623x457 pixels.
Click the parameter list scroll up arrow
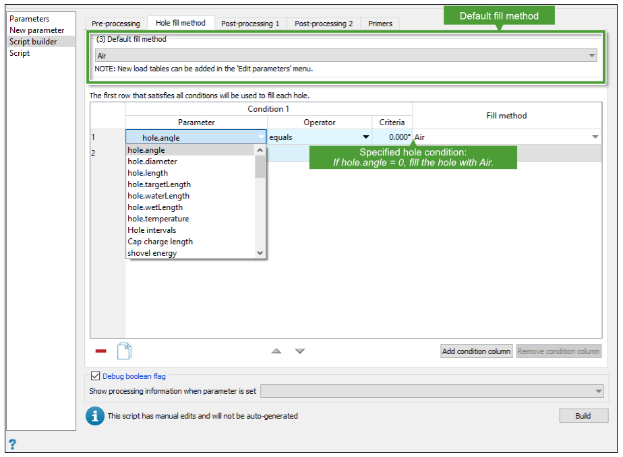[x=260, y=150]
